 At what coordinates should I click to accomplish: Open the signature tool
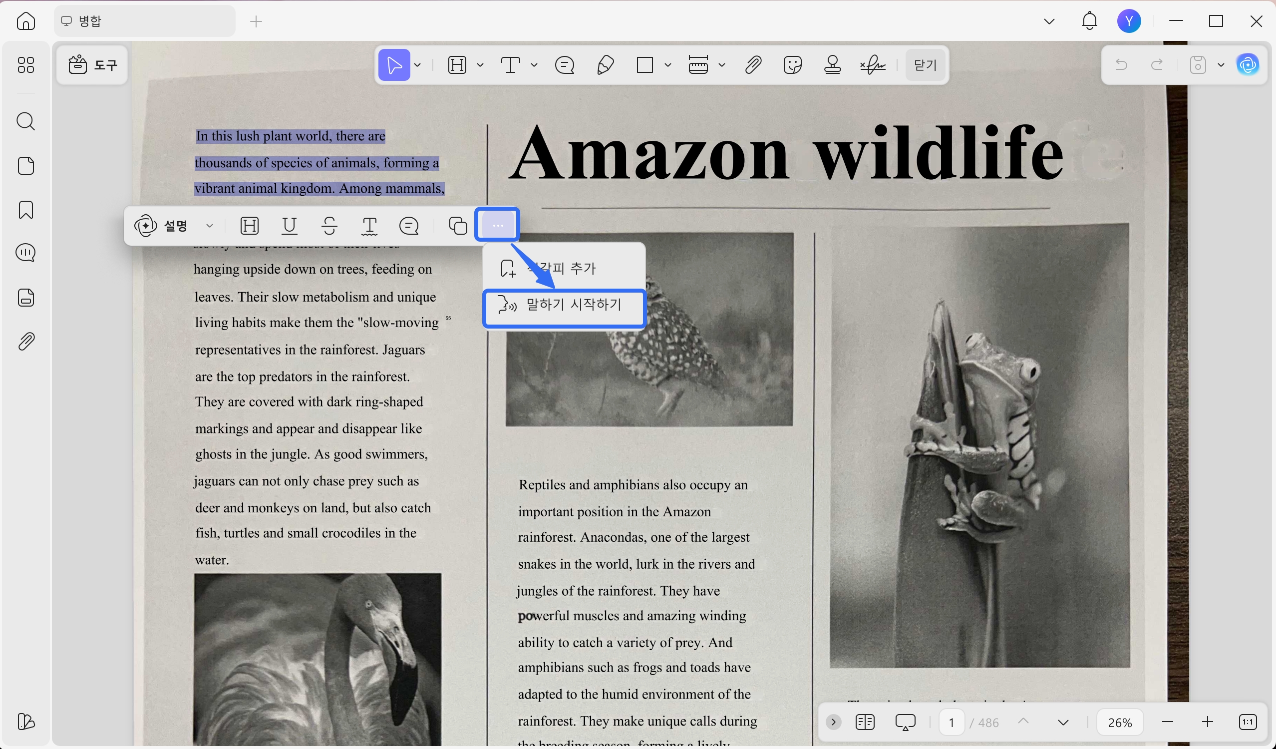tap(873, 65)
